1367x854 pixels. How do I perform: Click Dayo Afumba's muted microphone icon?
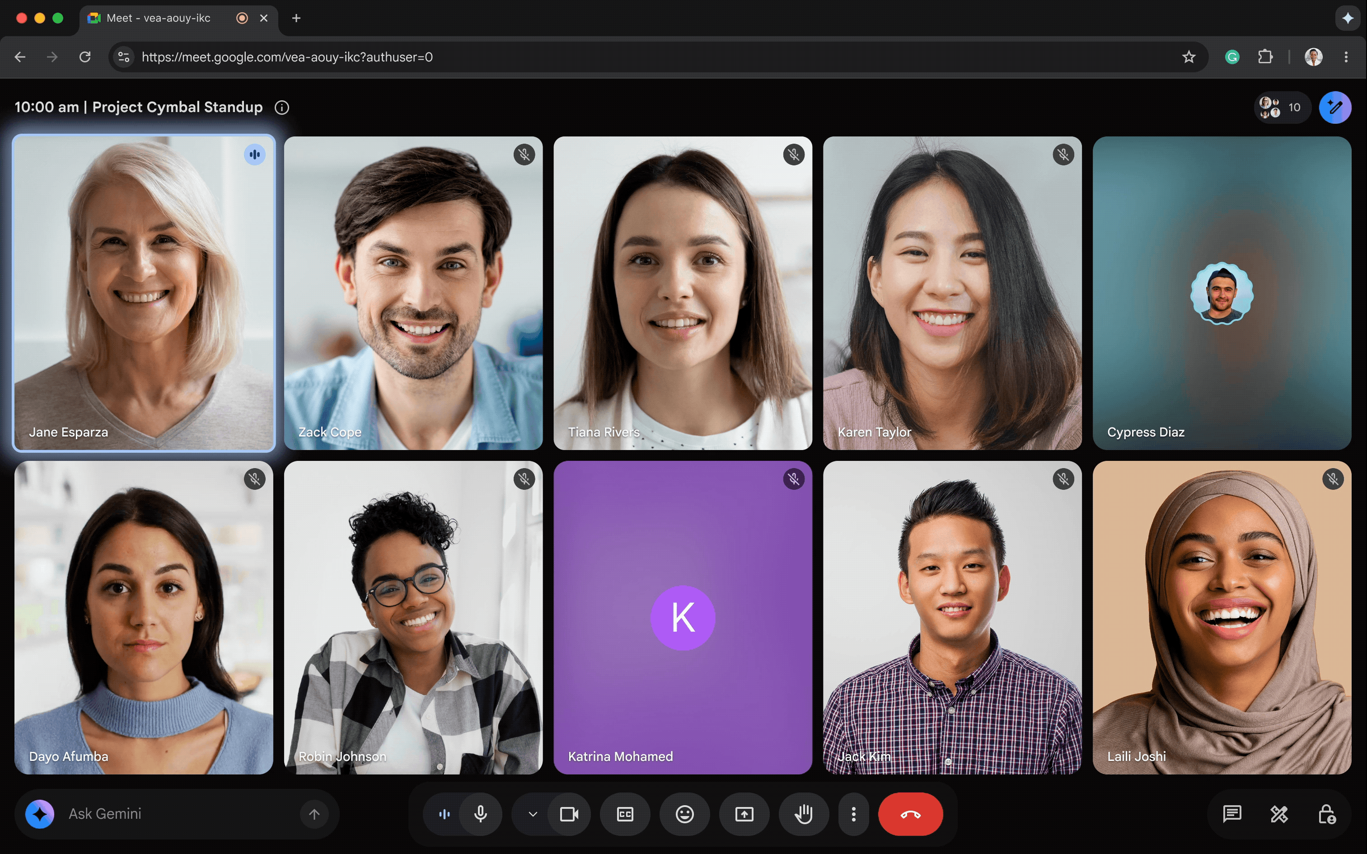[255, 479]
